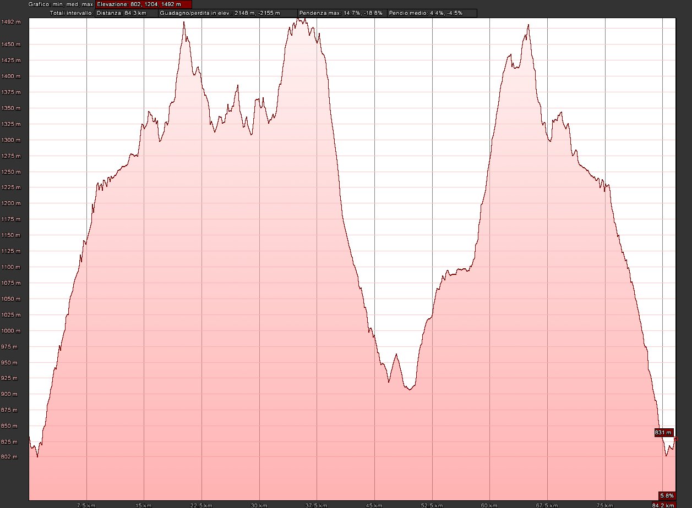Click the Elevazione min/med/max readout
This screenshot has width=692, height=508.
pos(143,4)
